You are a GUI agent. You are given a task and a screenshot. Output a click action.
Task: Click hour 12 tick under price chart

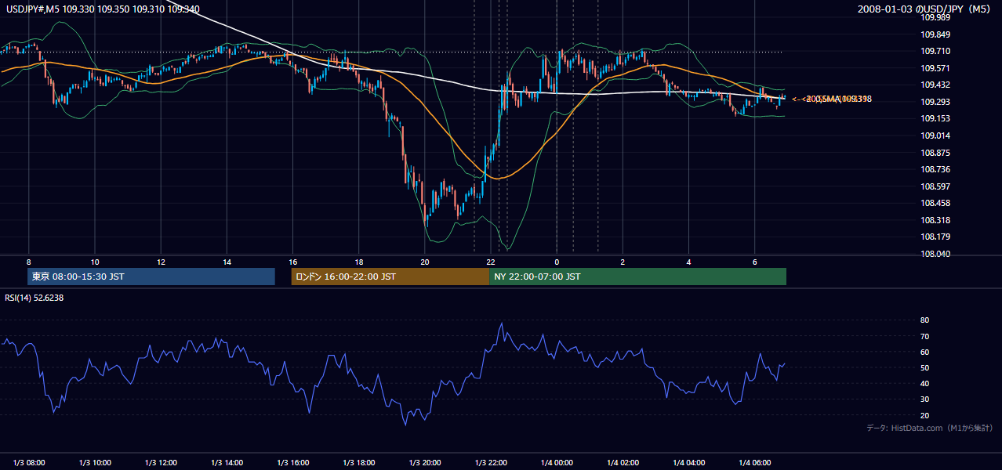pyautogui.click(x=160, y=262)
